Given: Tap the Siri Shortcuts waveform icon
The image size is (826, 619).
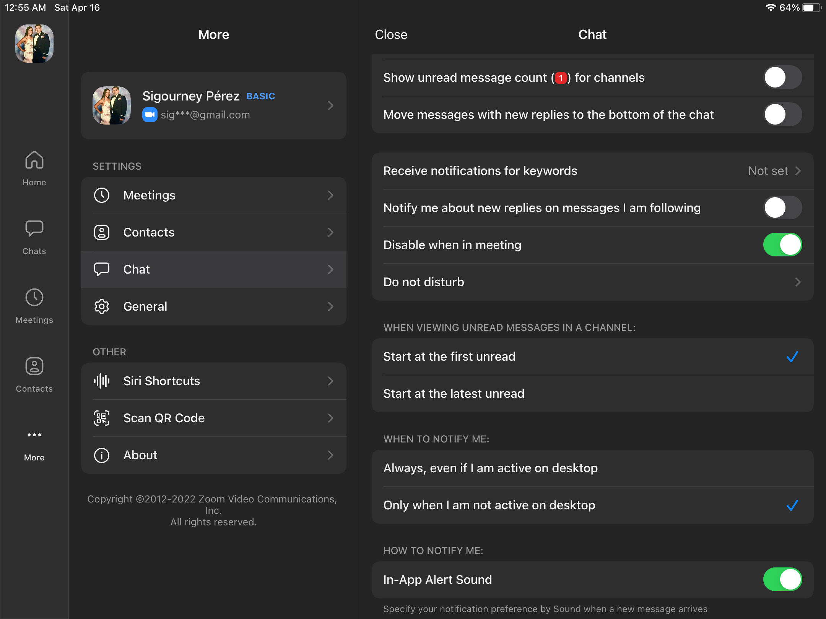Looking at the screenshot, I should pos(102,381).
